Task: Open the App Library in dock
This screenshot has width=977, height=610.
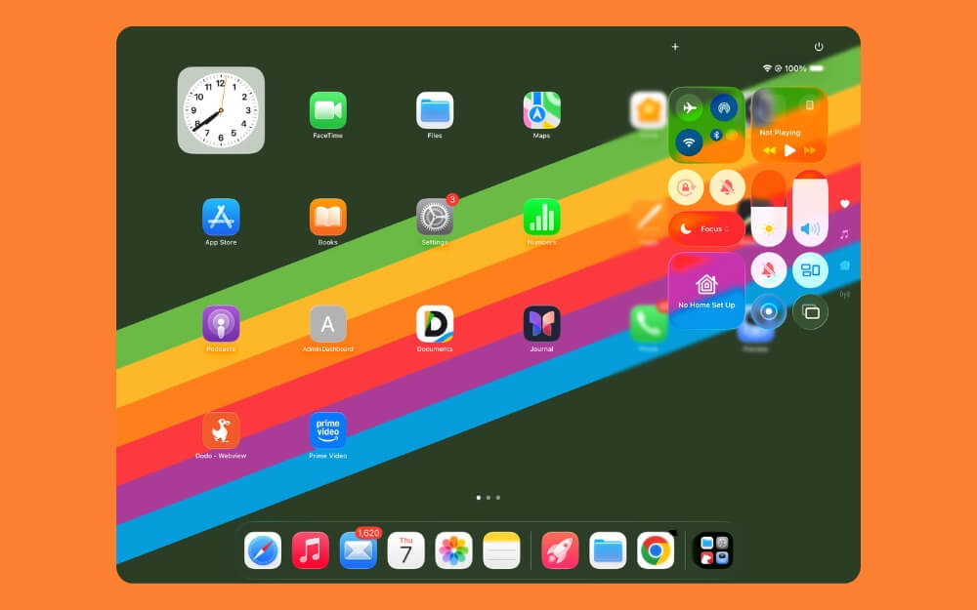Action: pos(713,550)
